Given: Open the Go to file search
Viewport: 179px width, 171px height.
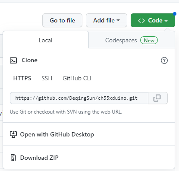Looking at the screenshot, I should (x=62, y=20).
